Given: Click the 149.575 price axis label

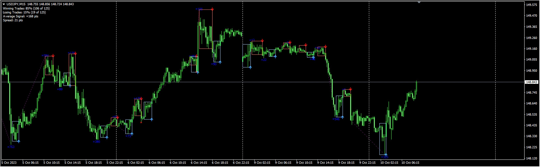Looking at the screenshot, I should (532, 5).
